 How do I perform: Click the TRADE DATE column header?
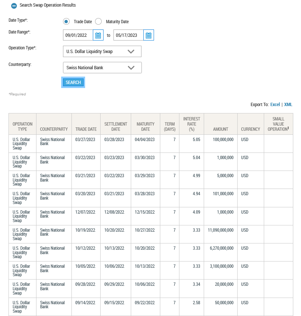tap(86, 124)
